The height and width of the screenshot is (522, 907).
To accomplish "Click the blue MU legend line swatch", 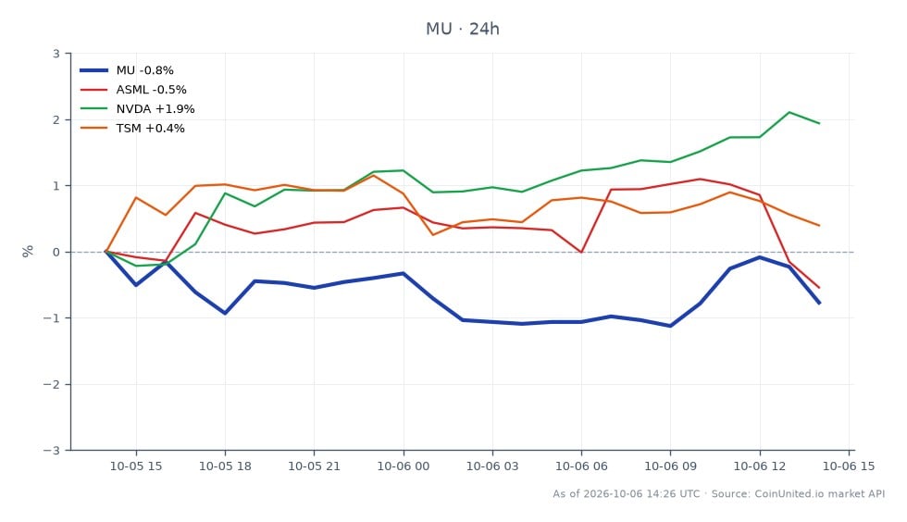I will 93,70.
